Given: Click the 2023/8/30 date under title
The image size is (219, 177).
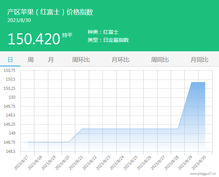Looking at the screenshot, I should tap(19, 20).
